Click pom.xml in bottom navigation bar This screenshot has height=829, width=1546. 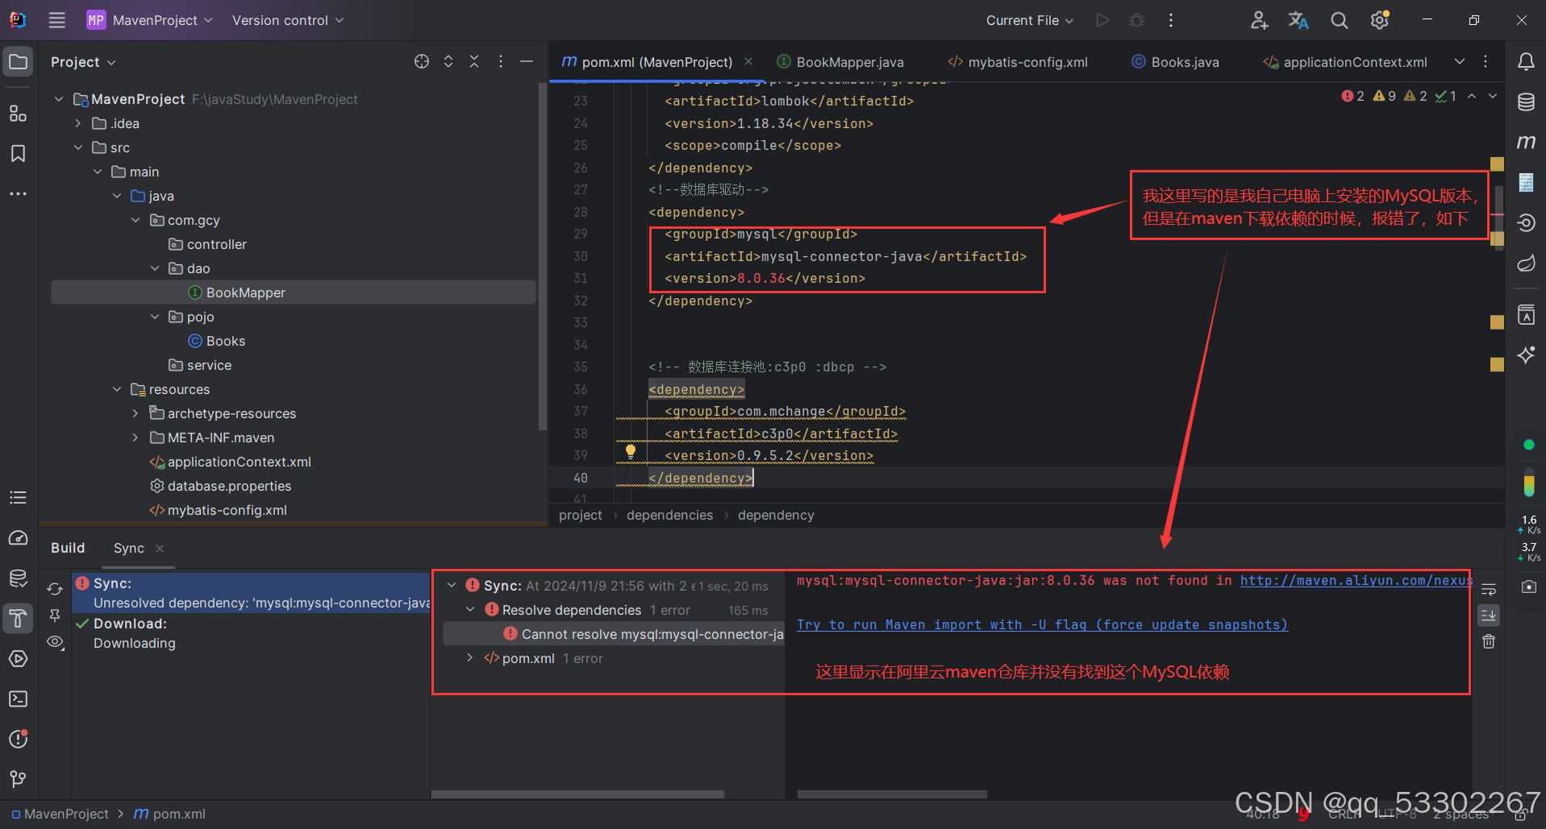(x=170, y=814)
